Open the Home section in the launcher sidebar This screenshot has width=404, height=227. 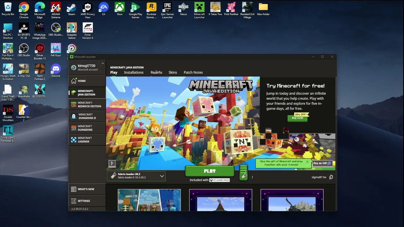pyautogui.click(x=87, y=81)
